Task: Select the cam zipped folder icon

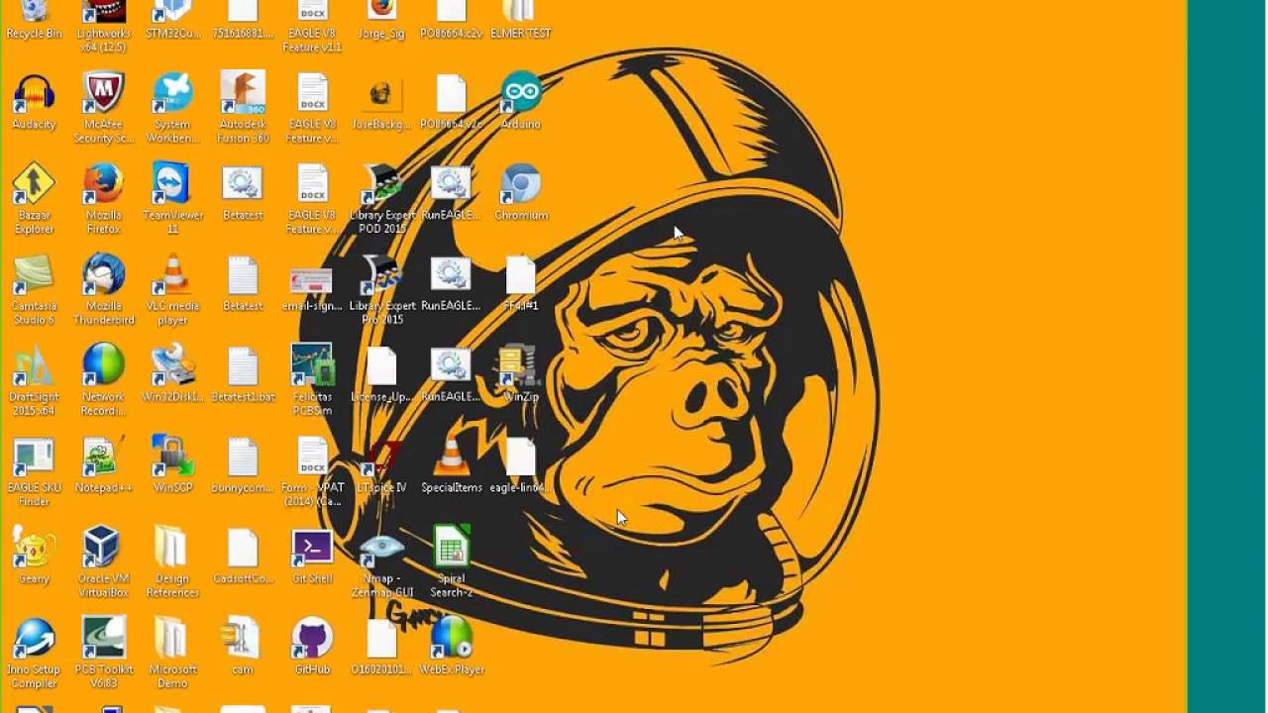Action: click(243, 639)
